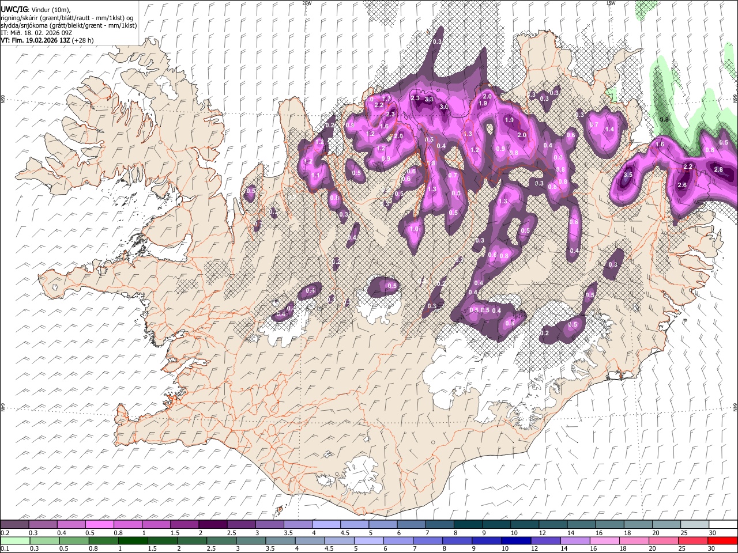Click the pale lavender upper swatch between 4 and 4.5
The height and width of the screenshot is (553, 738).
(326, 524)
